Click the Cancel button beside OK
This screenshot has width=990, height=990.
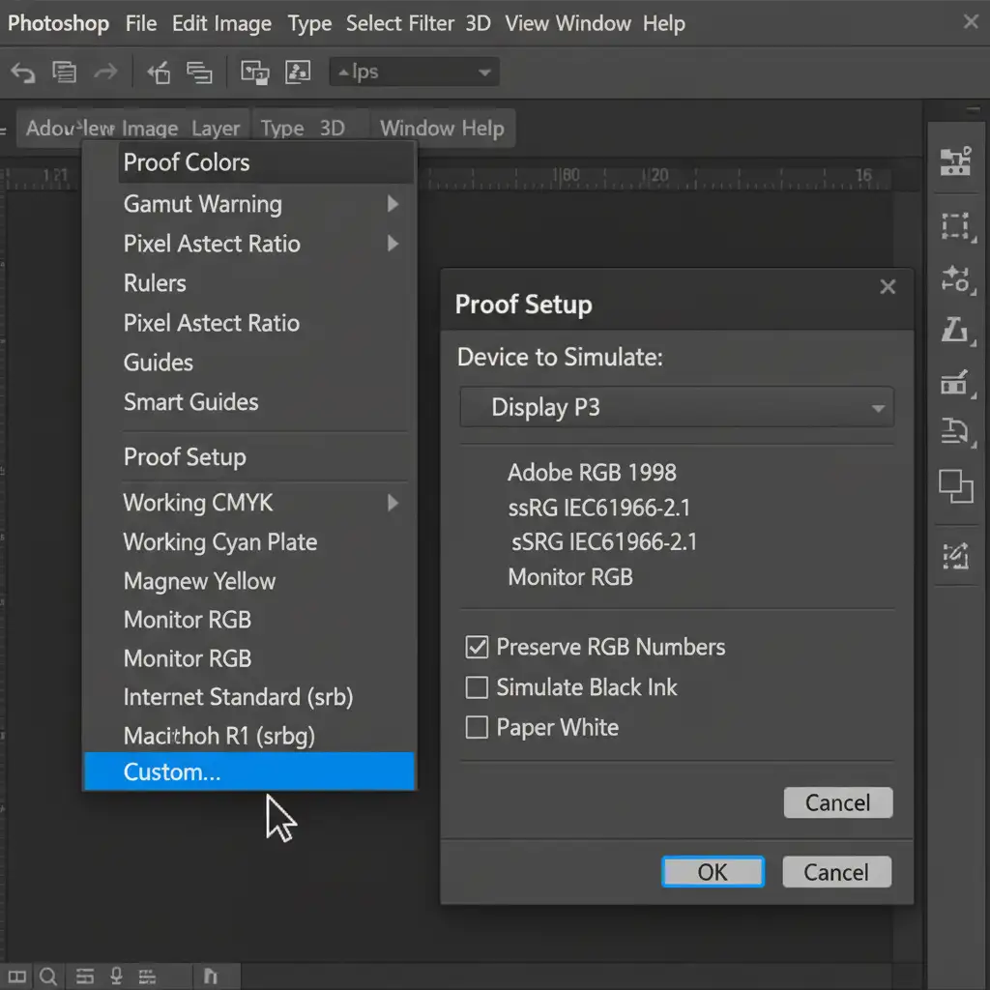(836, 872)
